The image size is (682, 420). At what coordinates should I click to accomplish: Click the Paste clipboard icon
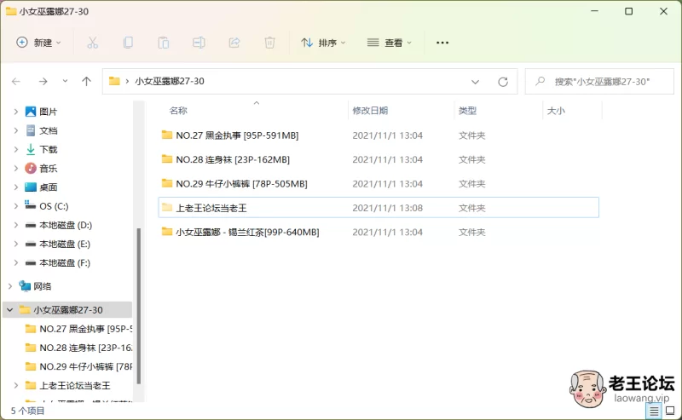click(x=164, y=43)
